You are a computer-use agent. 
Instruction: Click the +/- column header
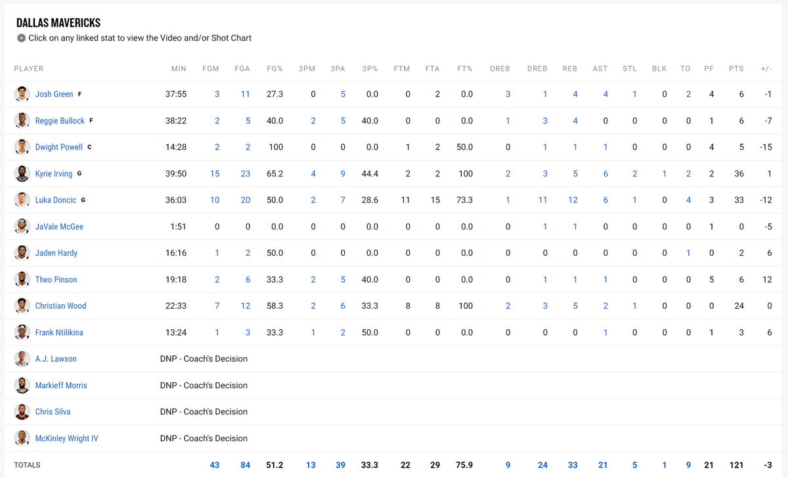coord(766,69)
